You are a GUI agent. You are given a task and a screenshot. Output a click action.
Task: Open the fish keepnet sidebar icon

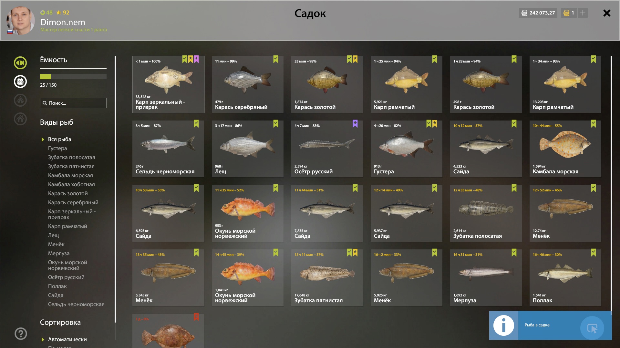click(20, 63)
